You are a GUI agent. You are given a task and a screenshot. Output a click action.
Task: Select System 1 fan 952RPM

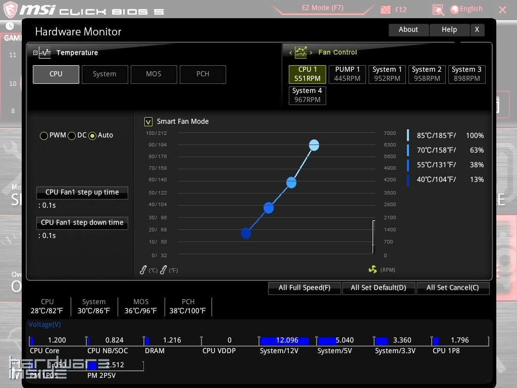(387, 74)
